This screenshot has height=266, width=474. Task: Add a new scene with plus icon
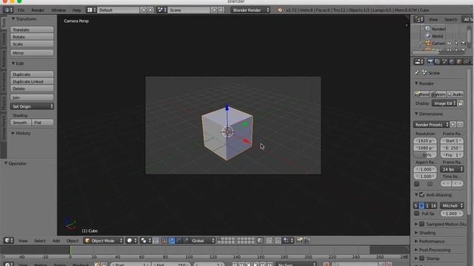214,10
